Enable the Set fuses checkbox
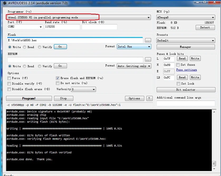The width and height of the screenshot is (221, 176). (178, 65)
